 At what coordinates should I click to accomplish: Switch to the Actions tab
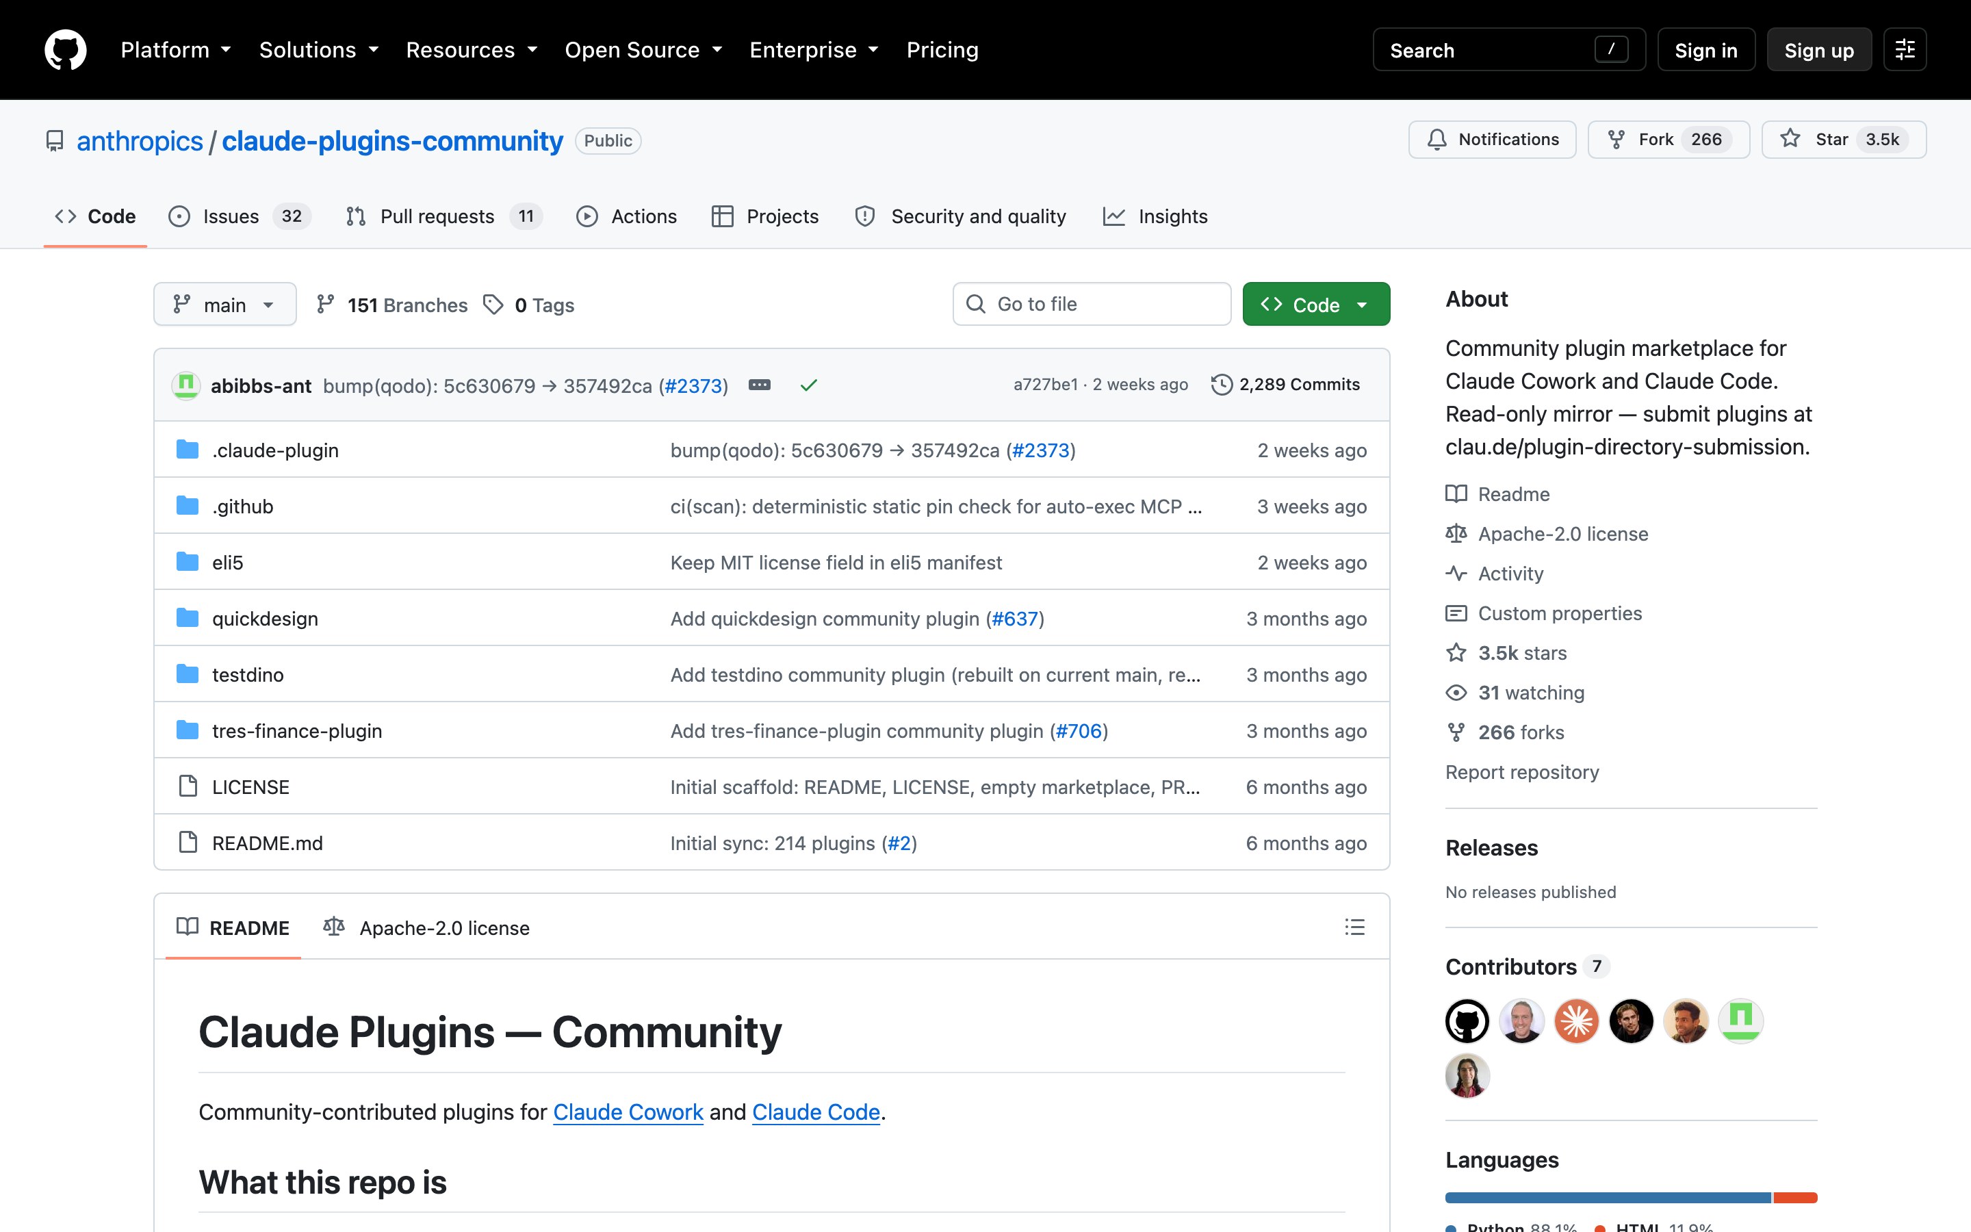point(626,216)
